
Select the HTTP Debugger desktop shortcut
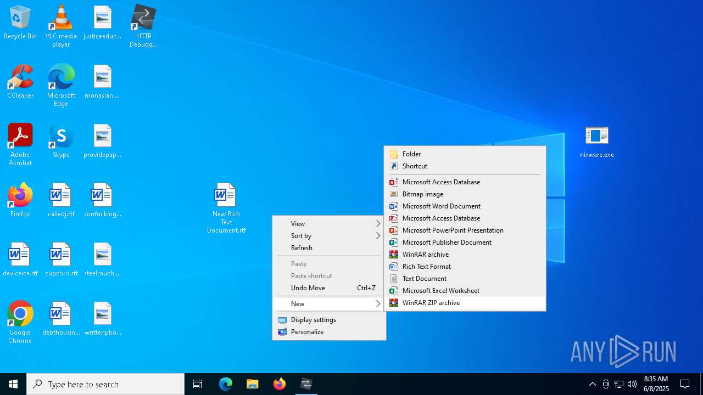[x=143, y=26]
